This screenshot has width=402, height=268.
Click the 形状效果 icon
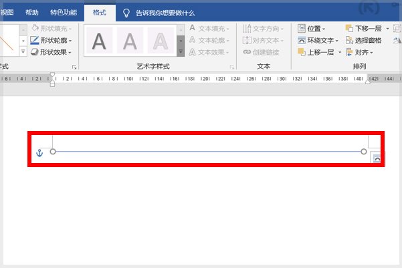click(x=34, y=52)
